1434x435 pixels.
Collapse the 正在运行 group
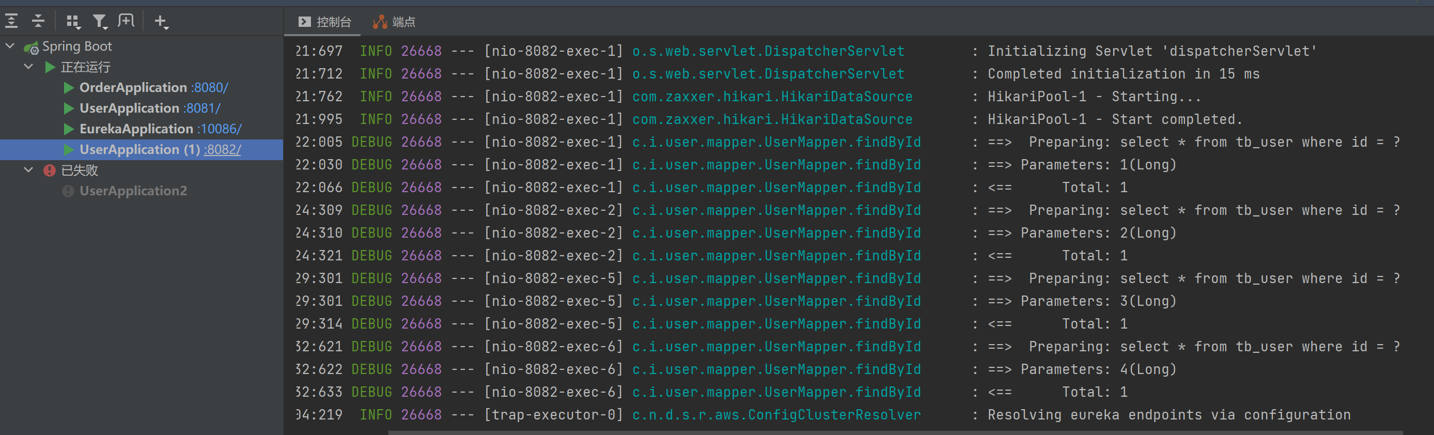[x=29, y=67]
